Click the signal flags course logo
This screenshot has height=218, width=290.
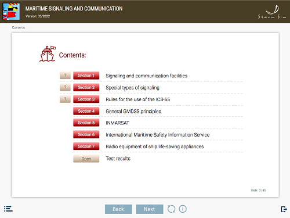[11, 12]
